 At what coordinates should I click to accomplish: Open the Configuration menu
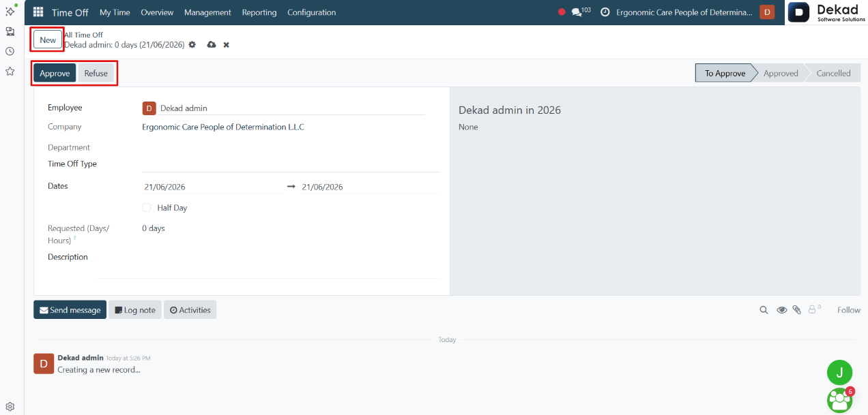(x=311, y=12)
